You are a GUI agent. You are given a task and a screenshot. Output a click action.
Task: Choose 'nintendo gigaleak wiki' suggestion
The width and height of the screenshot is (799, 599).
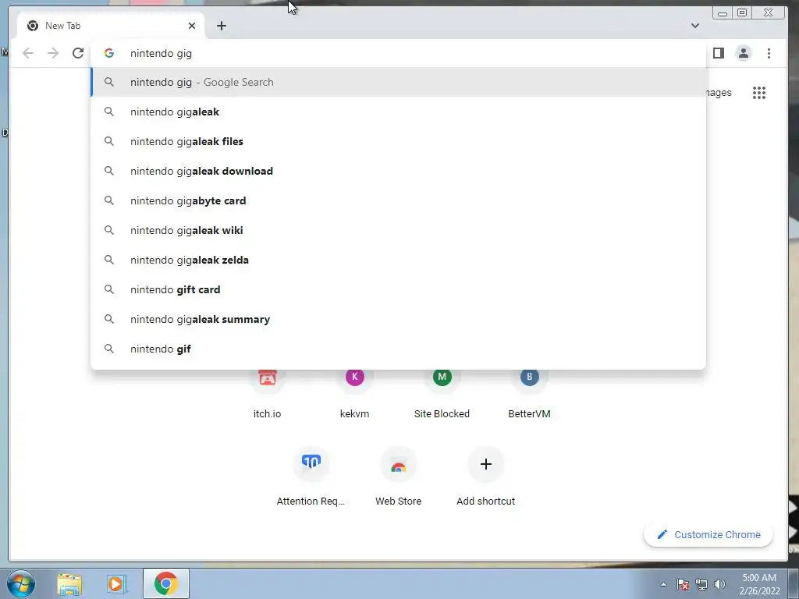[x=399, y=230]
